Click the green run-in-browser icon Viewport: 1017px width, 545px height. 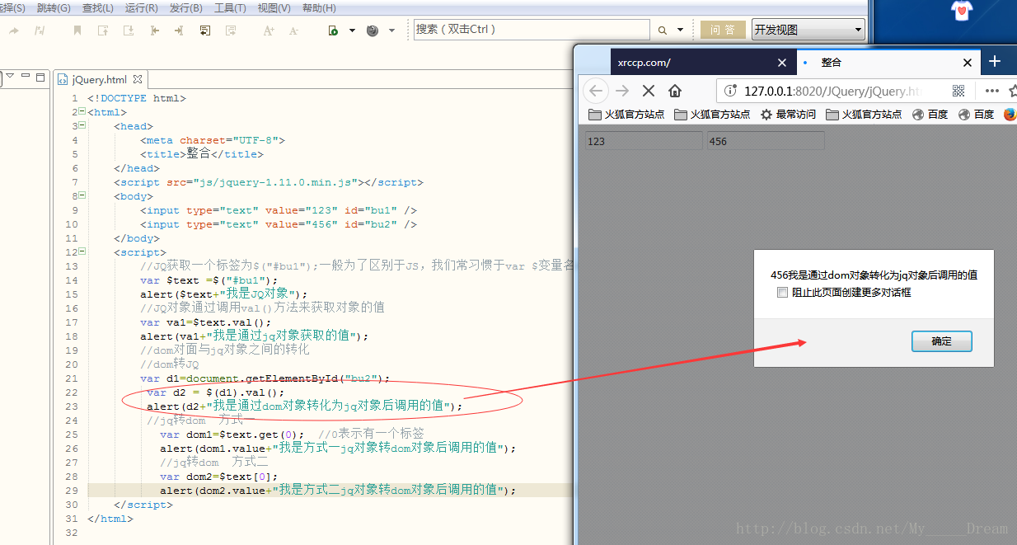point(333,31)
